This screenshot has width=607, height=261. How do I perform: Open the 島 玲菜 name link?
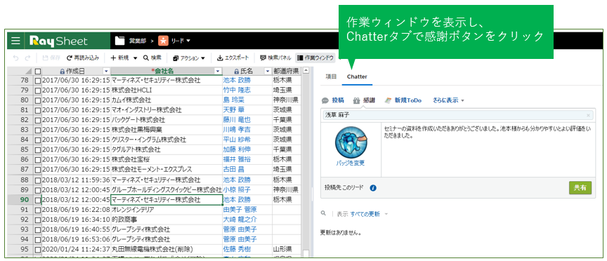[234, 100]
